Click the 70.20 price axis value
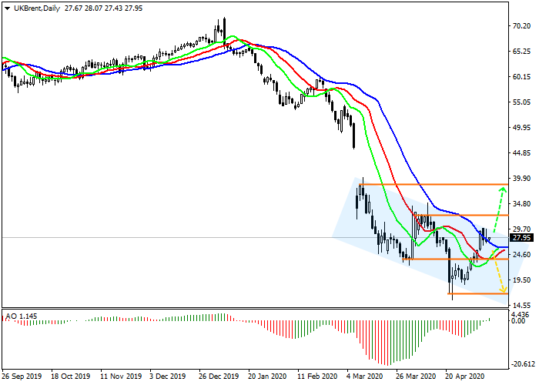Viewport: 539px width, 385px height. click(x=521, y=26)
